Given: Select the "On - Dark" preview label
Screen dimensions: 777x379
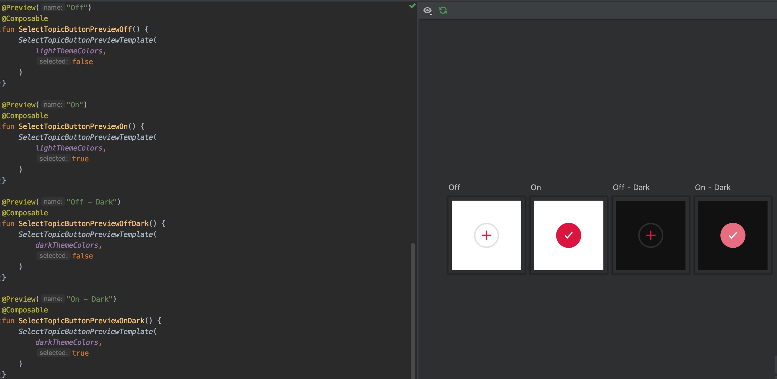Looking at the screenshot, I should coord(713,187).
